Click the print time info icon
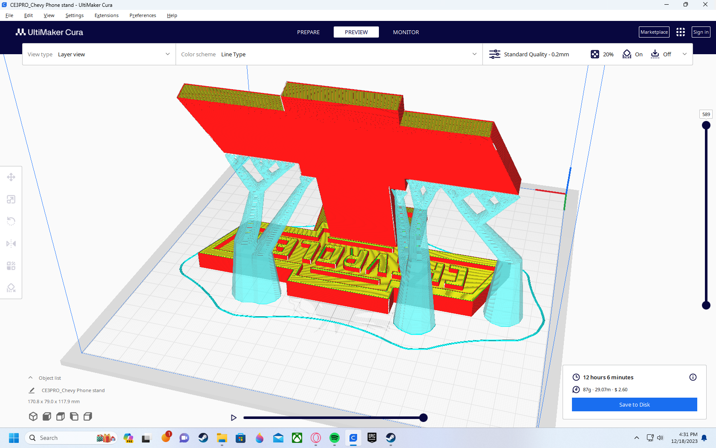Image resolution: width=716 pixels, height=448 pixels. [693, 377]
